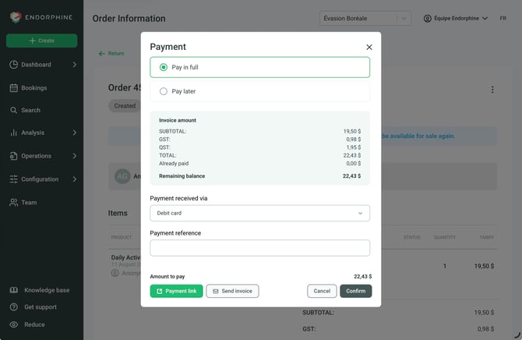Click the Endorphine logo icon
The height and width of the screenshot is (340, 522).
point(16,17)
